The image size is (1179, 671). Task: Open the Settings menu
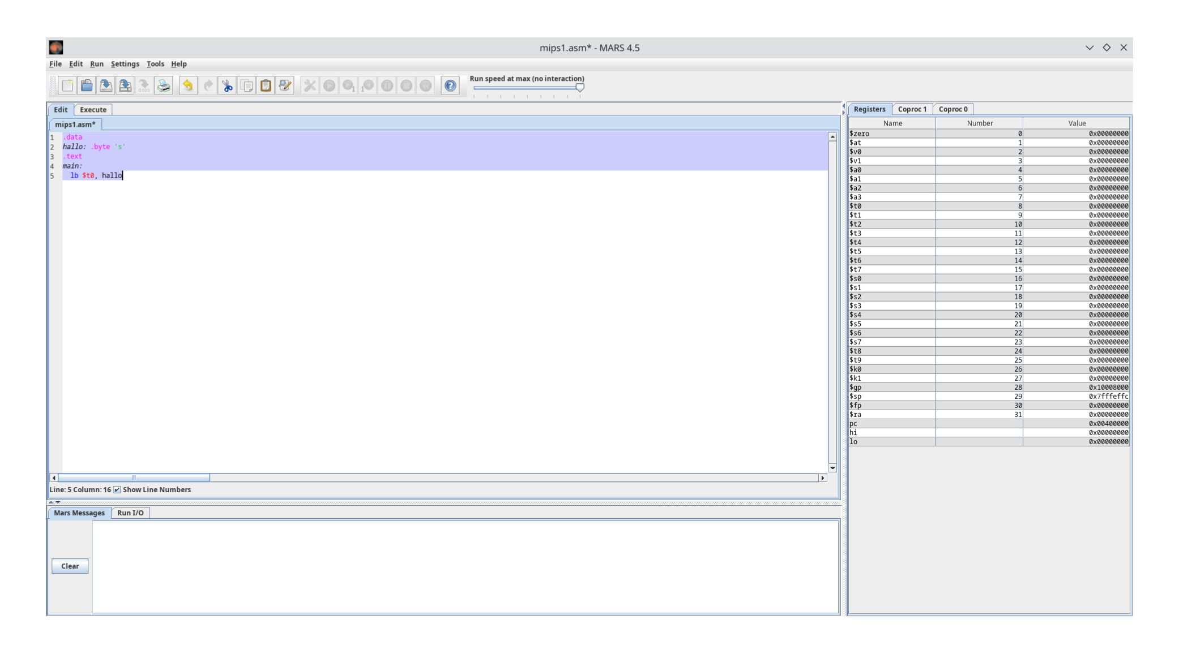coord(125,64)
